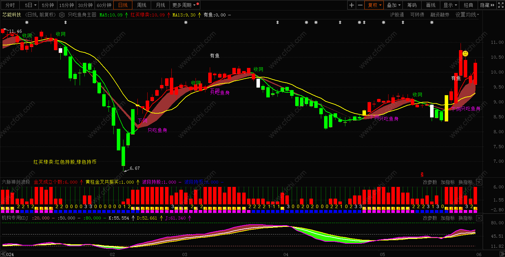Image resolution: width=505 pixels, height=257 pixels.
Task: Zoom in chart with plus icon
Action: 352,5
